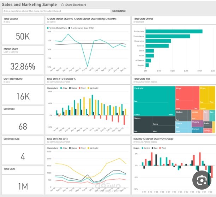Open the Total Volume 50K tile

click(x=23, y=30)
